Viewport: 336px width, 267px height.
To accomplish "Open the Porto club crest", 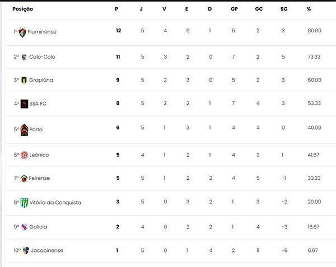I will coord(24,130).
